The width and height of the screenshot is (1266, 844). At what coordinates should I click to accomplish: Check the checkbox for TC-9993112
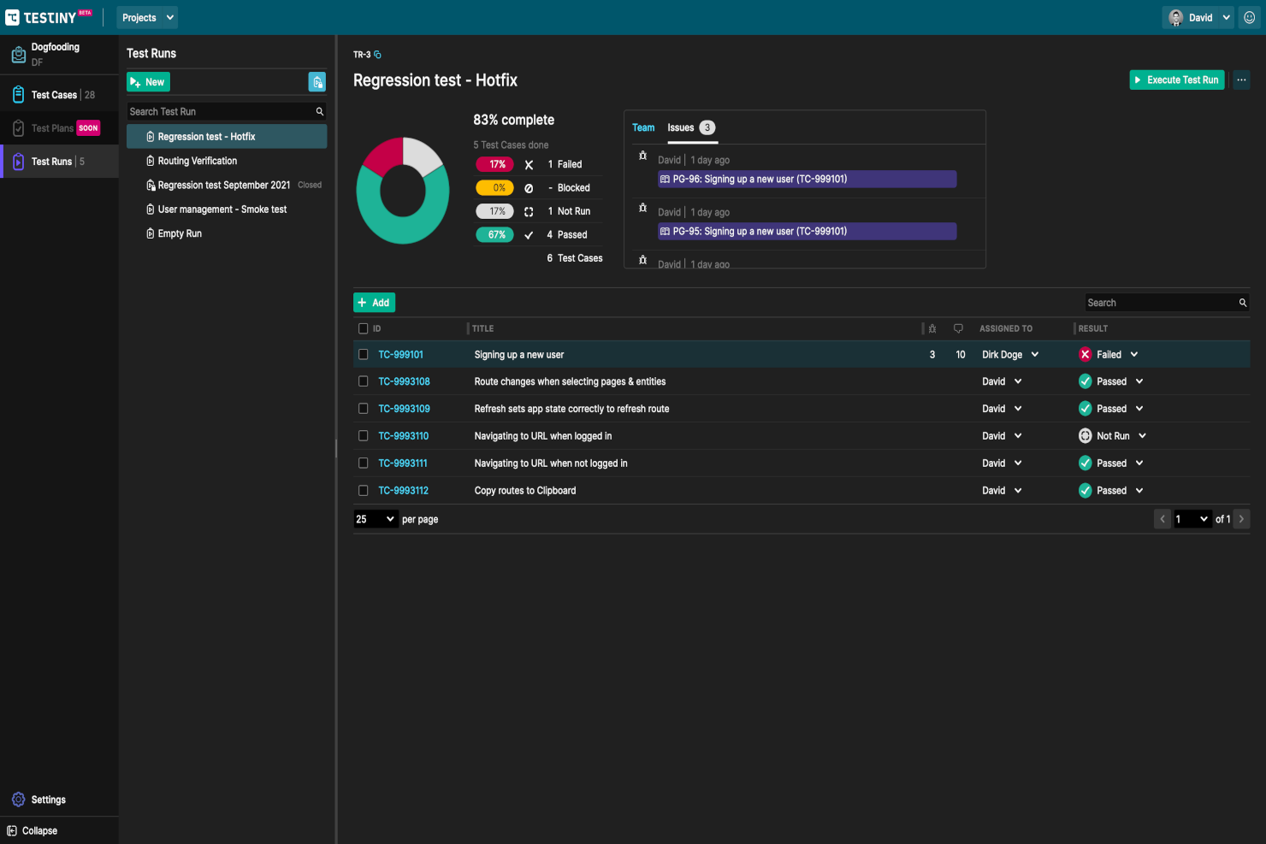pyautogui.click(x=364, y=490)
